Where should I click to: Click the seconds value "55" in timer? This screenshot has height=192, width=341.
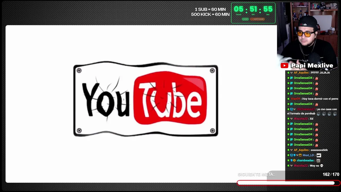click(268, 9)
